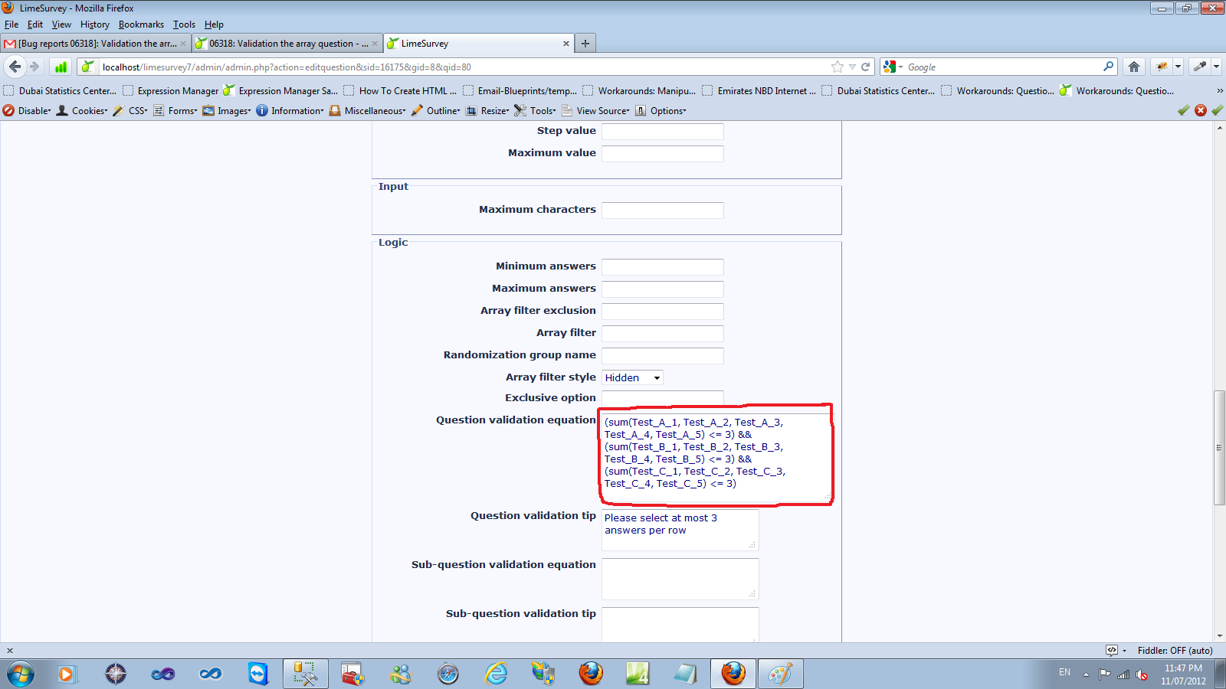Expand the Disable menu in developer toolbar

coord(28,111)
